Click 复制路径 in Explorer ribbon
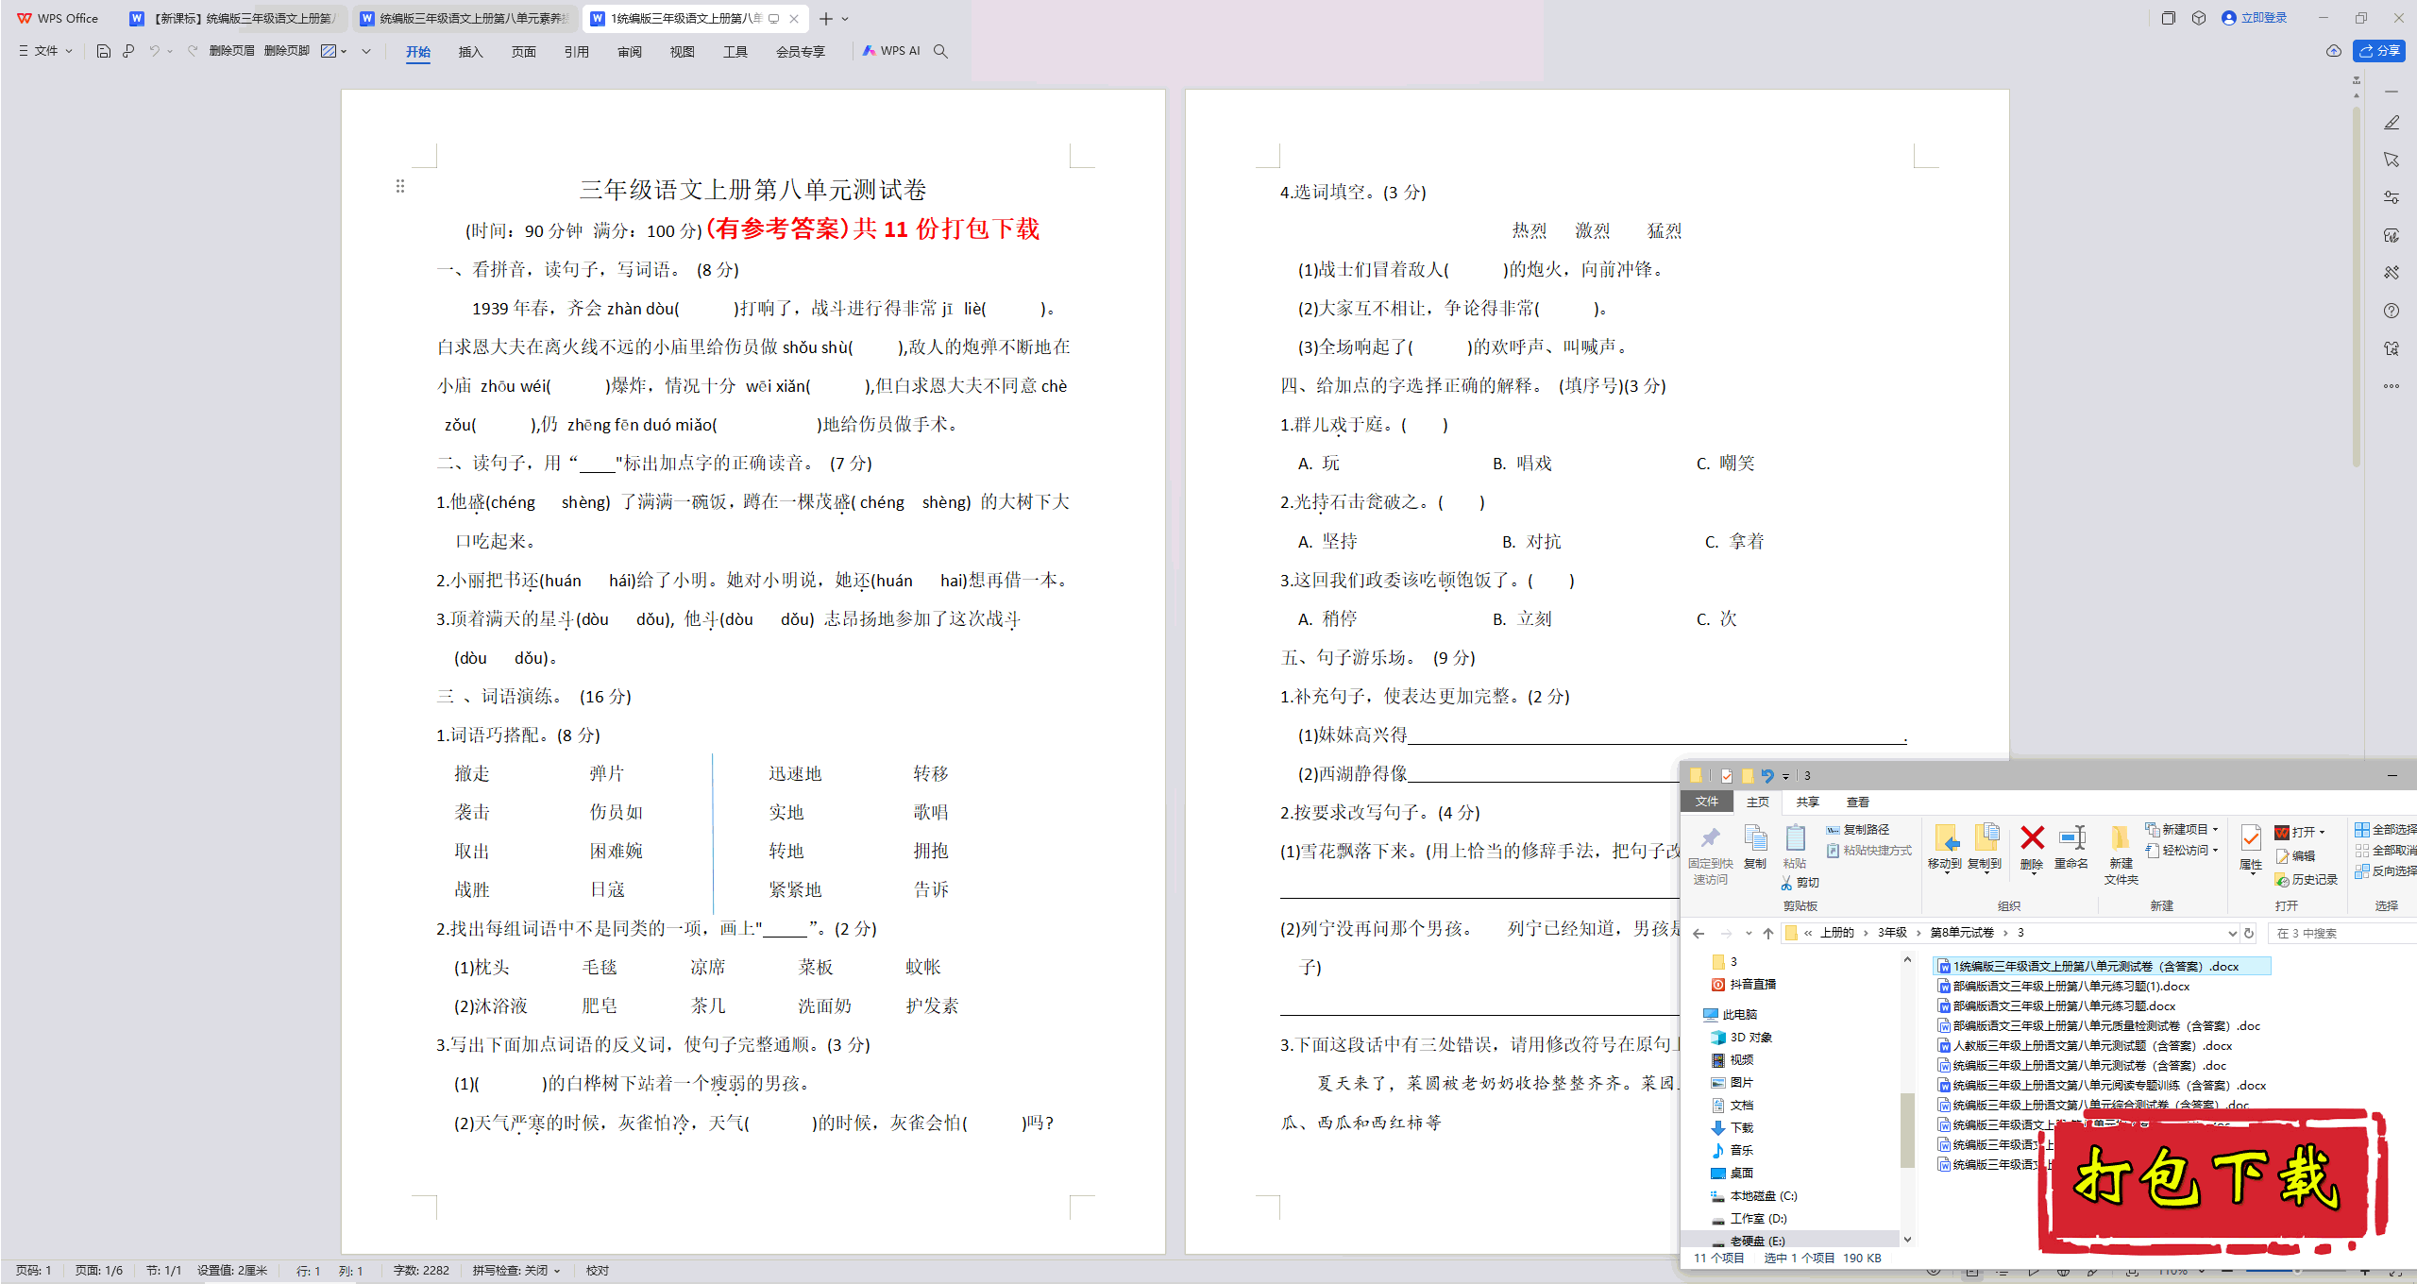Screen dimensions: 2417x1284 pos(1859,829)
